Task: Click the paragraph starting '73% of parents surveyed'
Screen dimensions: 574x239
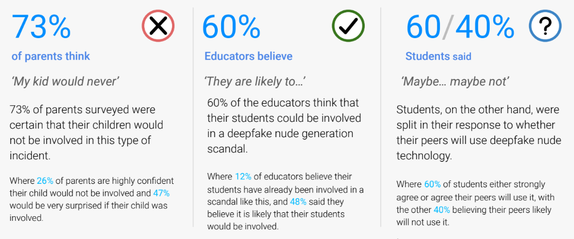Action: point(87,132)
